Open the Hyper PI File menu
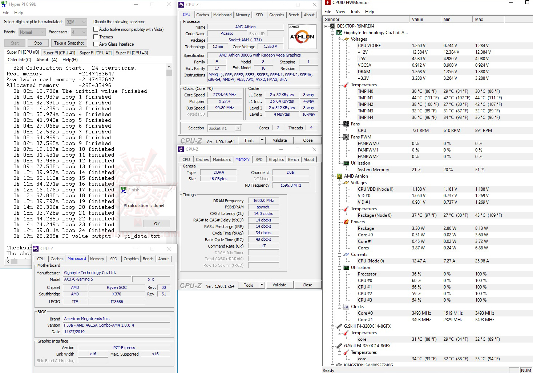Viewport: 533px width, 373px height. click(6, 13)
